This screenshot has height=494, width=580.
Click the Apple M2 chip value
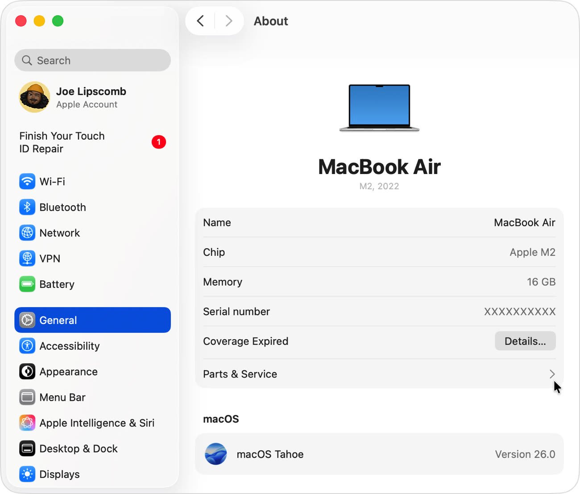[532, 252]
